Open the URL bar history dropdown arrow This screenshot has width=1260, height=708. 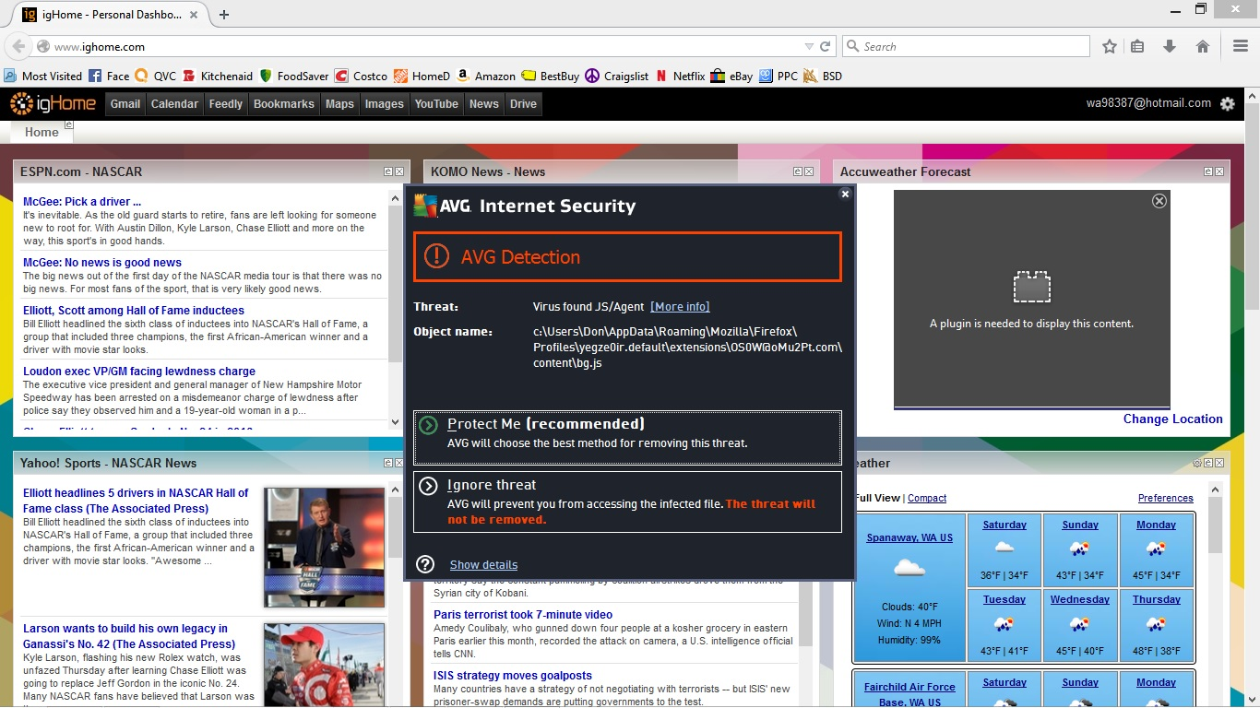809,46
